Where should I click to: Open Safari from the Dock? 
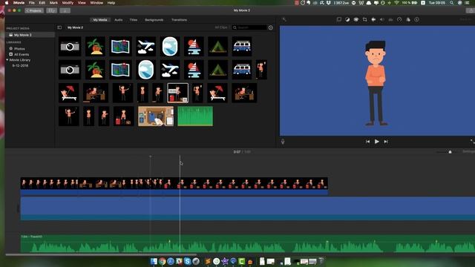[171, 261]
